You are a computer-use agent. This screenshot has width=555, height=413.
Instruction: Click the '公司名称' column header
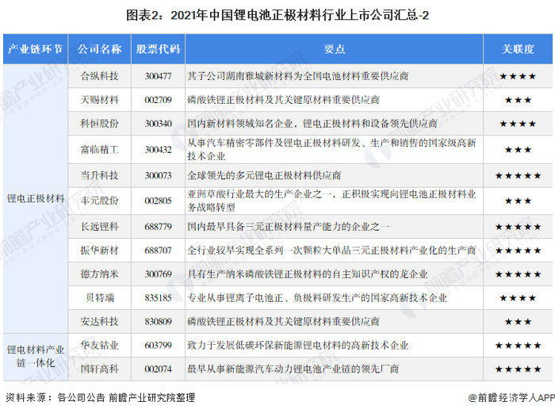[x=99, y=49]
